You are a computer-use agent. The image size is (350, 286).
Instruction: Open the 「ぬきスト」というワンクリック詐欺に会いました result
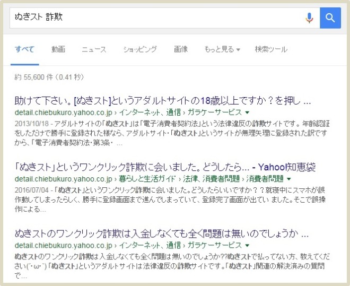point(165,168)
